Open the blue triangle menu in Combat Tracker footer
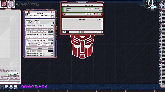This screenshot has height=92, width=165. (x=65, y=32)
